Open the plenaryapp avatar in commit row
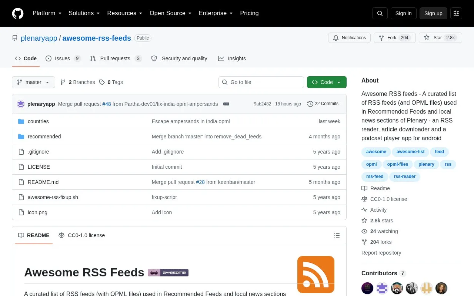Image resolution: width=474 pixels, height=296 pixels. [21, 104]
